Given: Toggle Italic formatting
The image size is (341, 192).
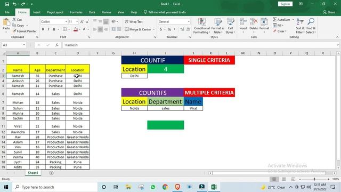Looking at the screenshot, I should 48,29.
